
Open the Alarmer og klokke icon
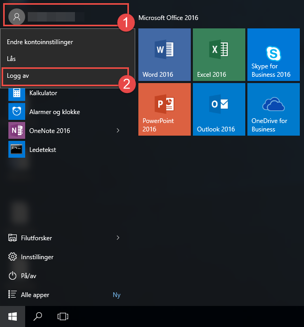17,111
